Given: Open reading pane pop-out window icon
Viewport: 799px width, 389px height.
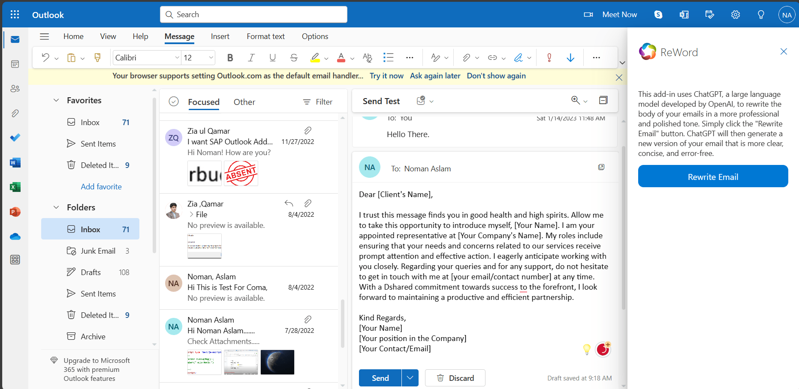Looking at the screenshot, I should tap(603, 100).
